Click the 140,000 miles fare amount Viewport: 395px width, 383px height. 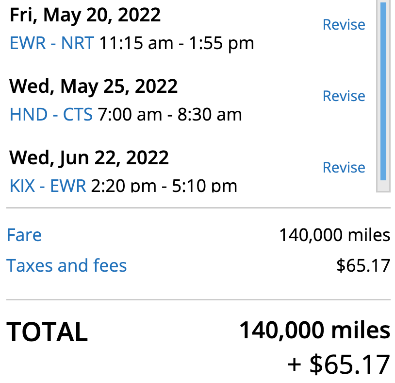(x=335, y=235)
